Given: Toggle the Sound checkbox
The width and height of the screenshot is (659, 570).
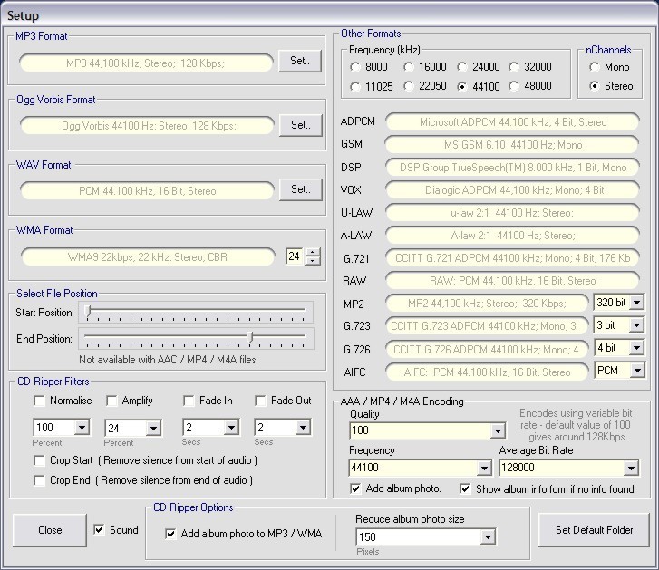Looking at the screenshot, I should [99, 530].
